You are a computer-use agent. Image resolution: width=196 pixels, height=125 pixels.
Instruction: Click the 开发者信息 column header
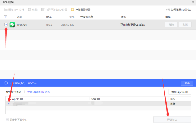point(87,17)
